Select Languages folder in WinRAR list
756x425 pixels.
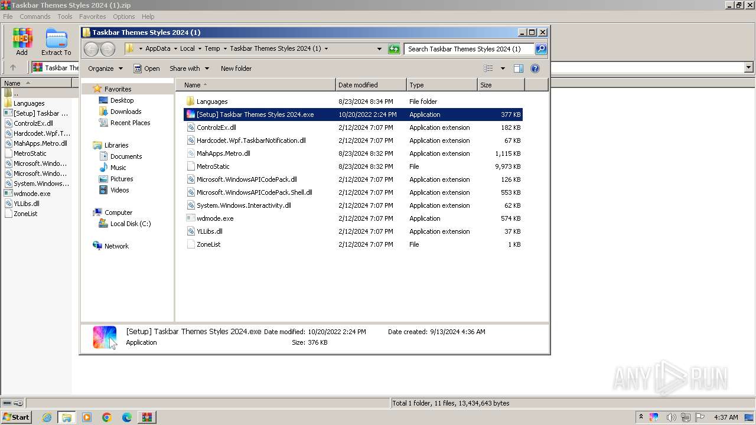(x=29, y=103)
